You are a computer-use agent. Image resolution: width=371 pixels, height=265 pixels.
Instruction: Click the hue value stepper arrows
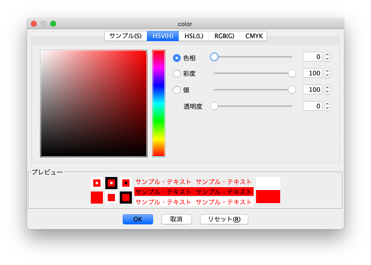(327, 57)
